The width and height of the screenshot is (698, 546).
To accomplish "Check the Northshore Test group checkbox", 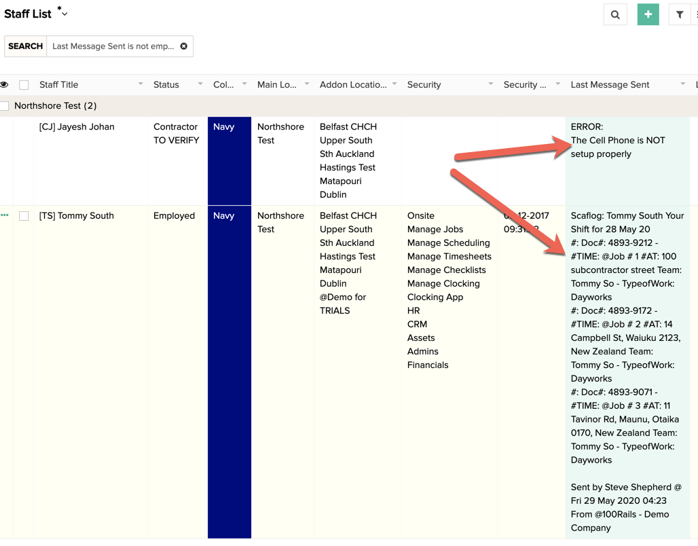I will tap(5, 106).
